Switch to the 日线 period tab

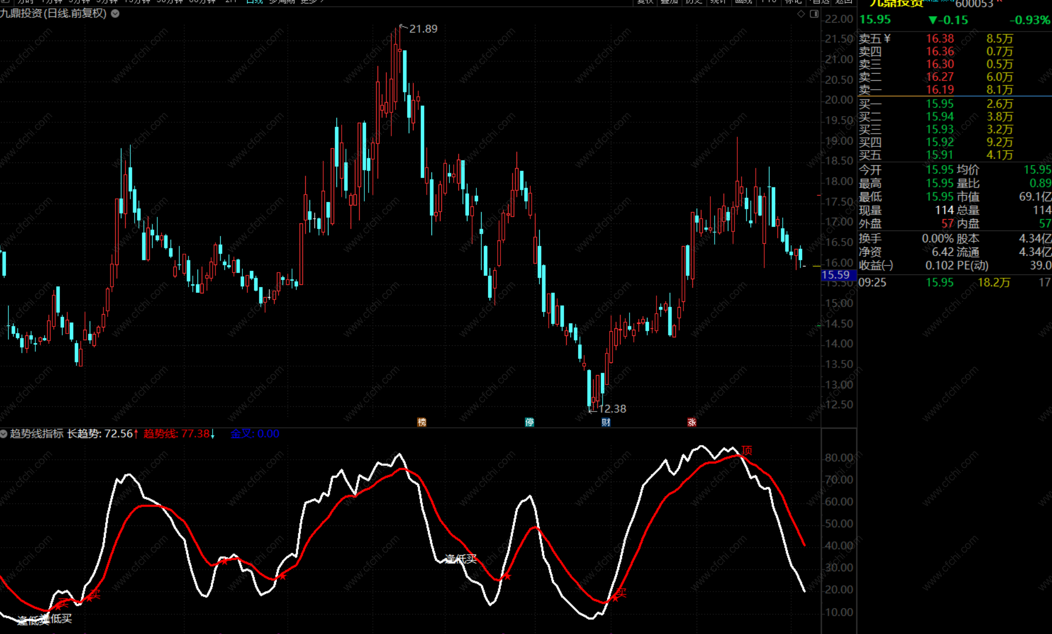254,2
